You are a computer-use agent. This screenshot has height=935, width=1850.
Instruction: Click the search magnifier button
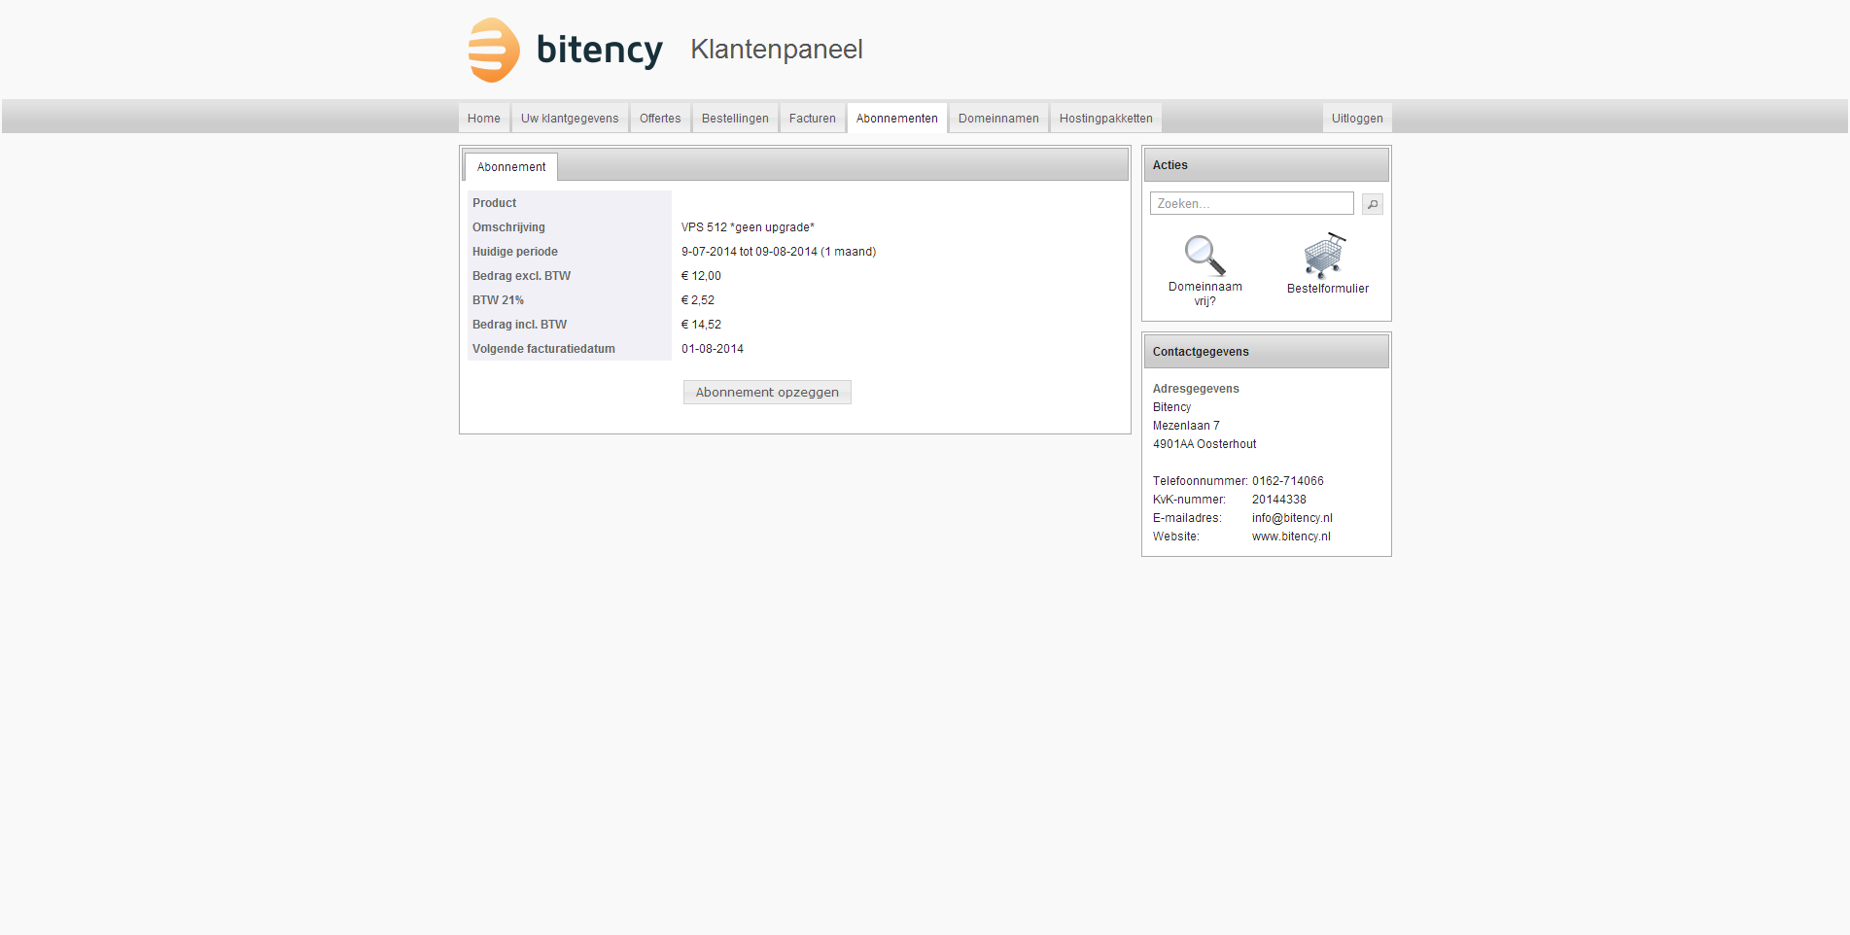(x=1372, y=204)
